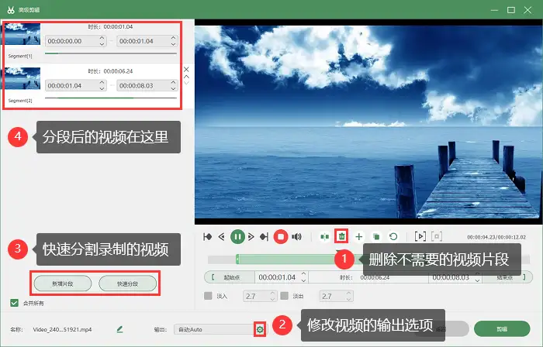Edit the file name with the pencil icon
The width and height of the screenshot is (543, 347).
[x=119, y=329]
